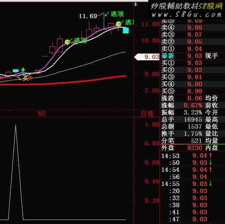This screenshot has height=224, width=225.
Task: Click the green down arrow in the :50 tick row
Action: tap(211, 163)
